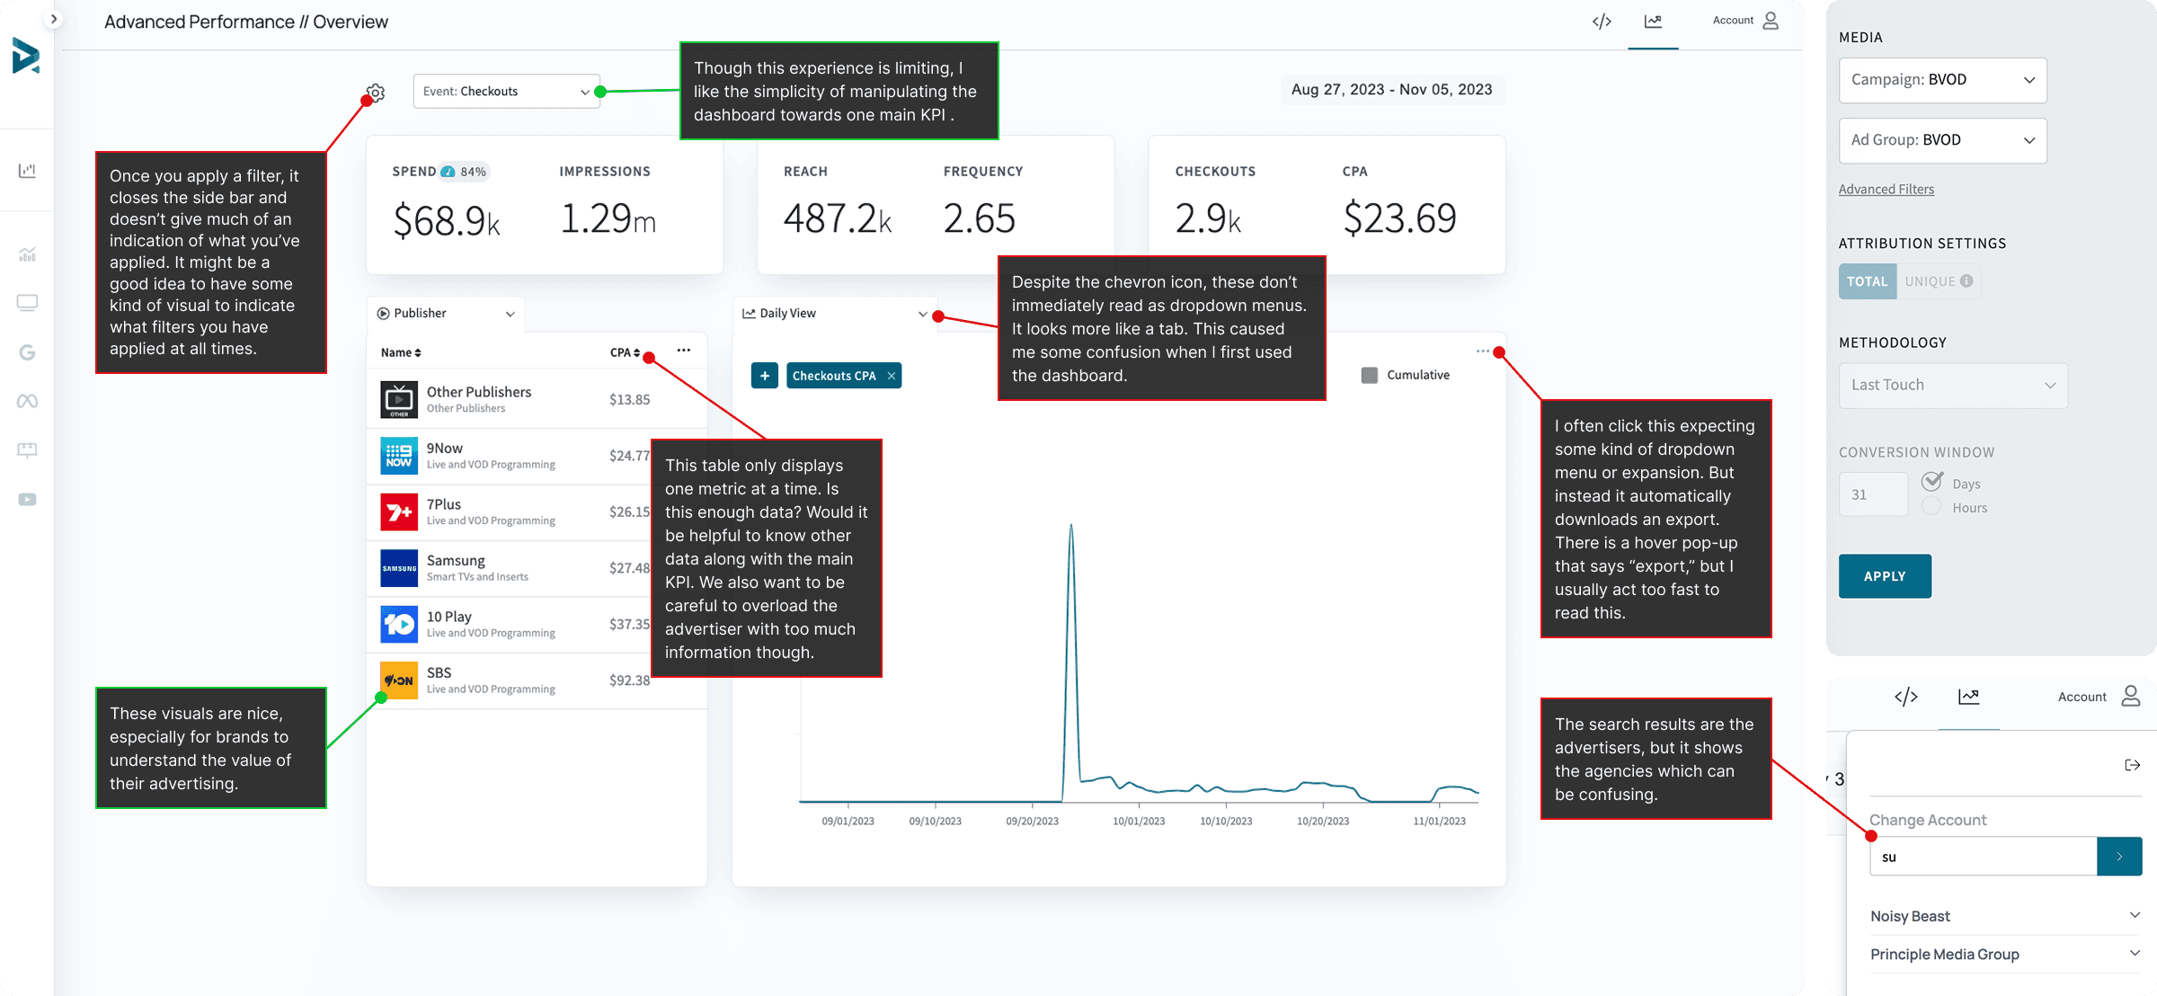Expand the Principle Media Group entry
This screenshot has width=2157, height=996.
pyautogui.click(x=2006, y=954)
